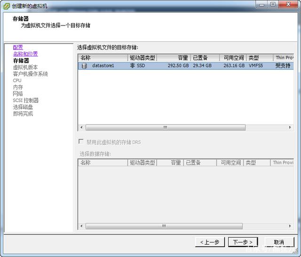Screen dimensions: 301x257
Task: Click the 存储器 current step in sidebar
Action: pos(21,61)
